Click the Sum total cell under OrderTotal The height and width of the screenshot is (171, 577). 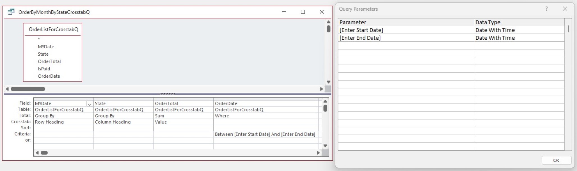coord(183,116)
